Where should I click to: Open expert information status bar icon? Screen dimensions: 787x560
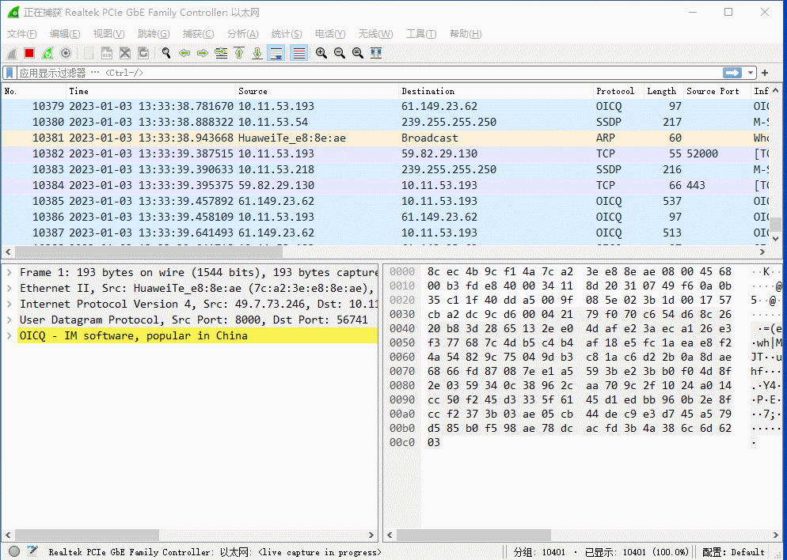pyautogui.click(x=14, y=551)
